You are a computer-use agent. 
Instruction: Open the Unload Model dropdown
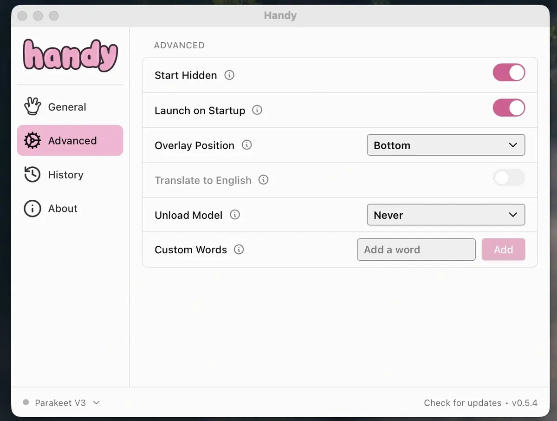coord(446,215)
